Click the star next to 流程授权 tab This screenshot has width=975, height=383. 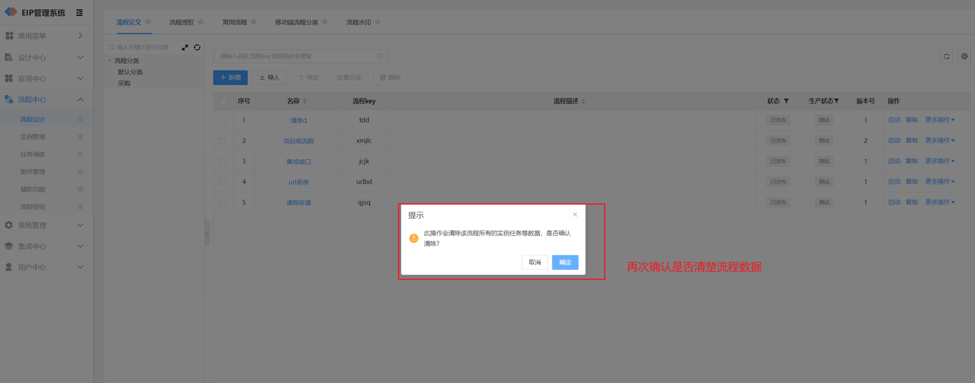[201, 22]
